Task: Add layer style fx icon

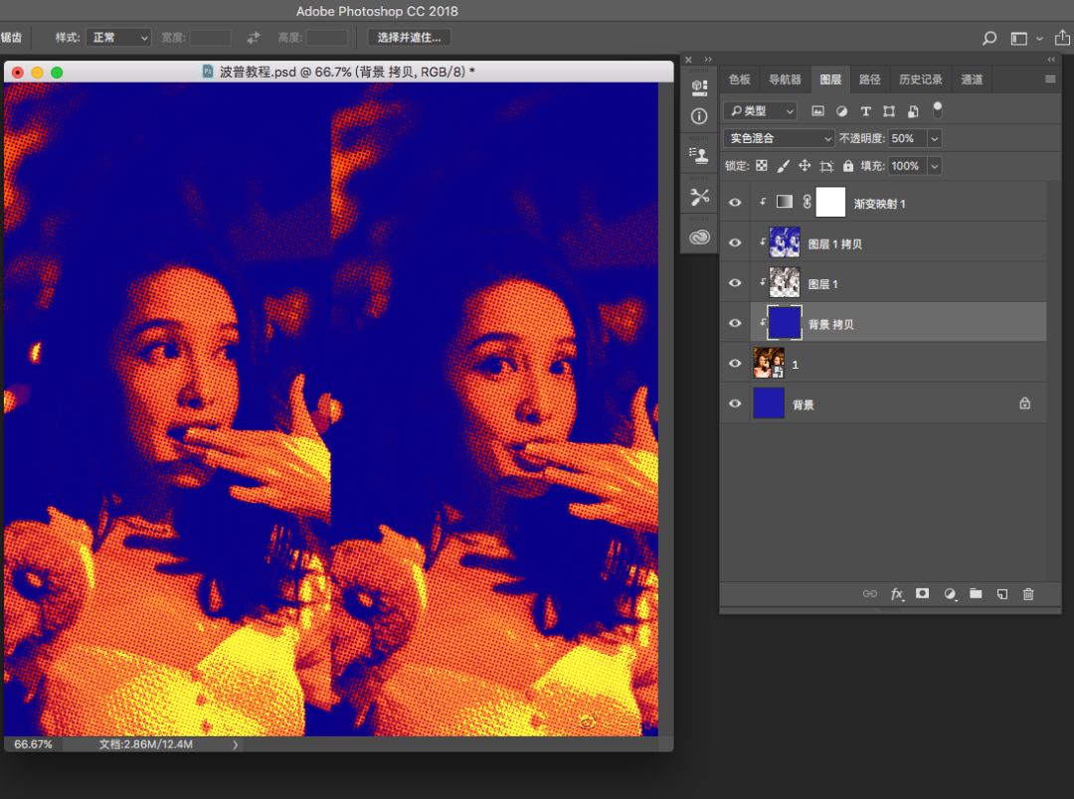Action: (x=897, y=593)
